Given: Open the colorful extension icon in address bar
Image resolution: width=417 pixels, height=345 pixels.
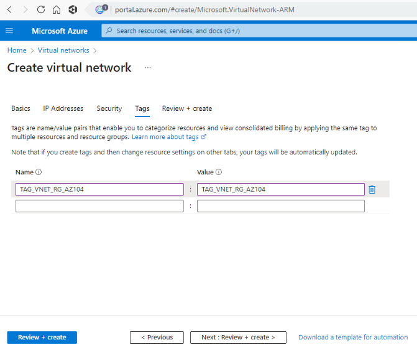Looking at the screenshot, I should [x=101, y=9].
